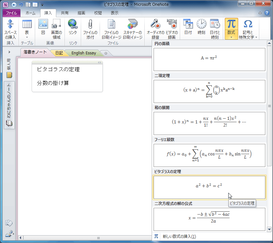Insert the ピタゴラスの定理 equation a²+b²=c²

(209, 187)
